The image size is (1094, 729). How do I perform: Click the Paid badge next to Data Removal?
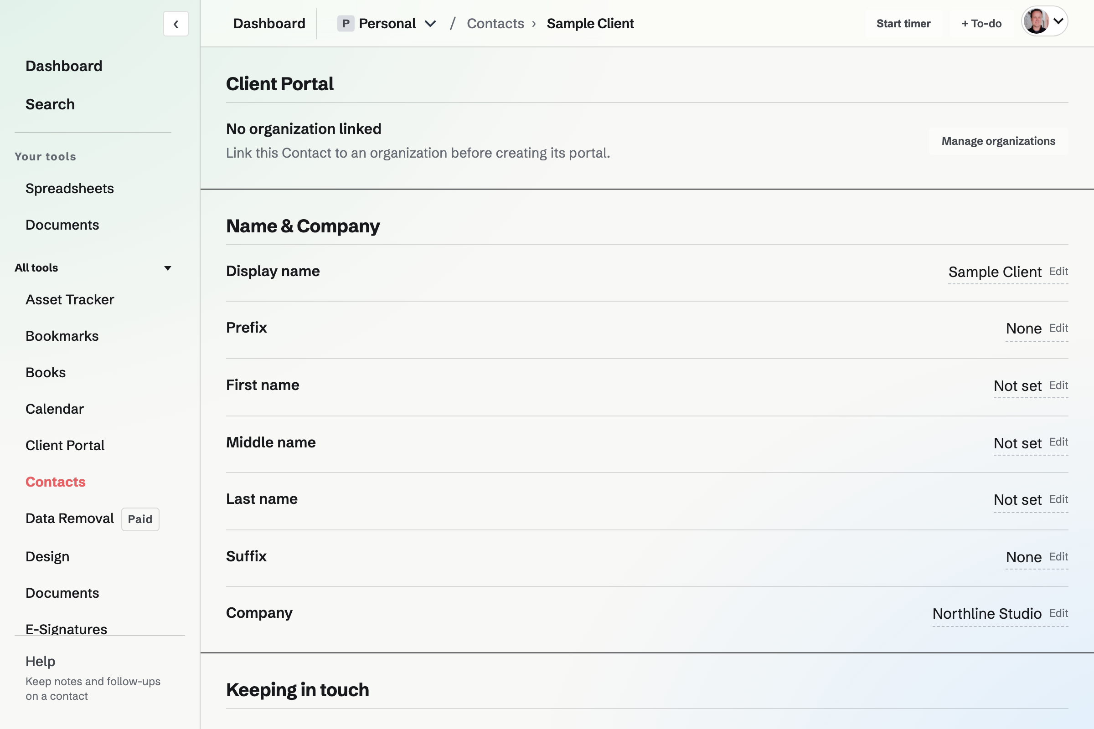click(x=140, y=519)
